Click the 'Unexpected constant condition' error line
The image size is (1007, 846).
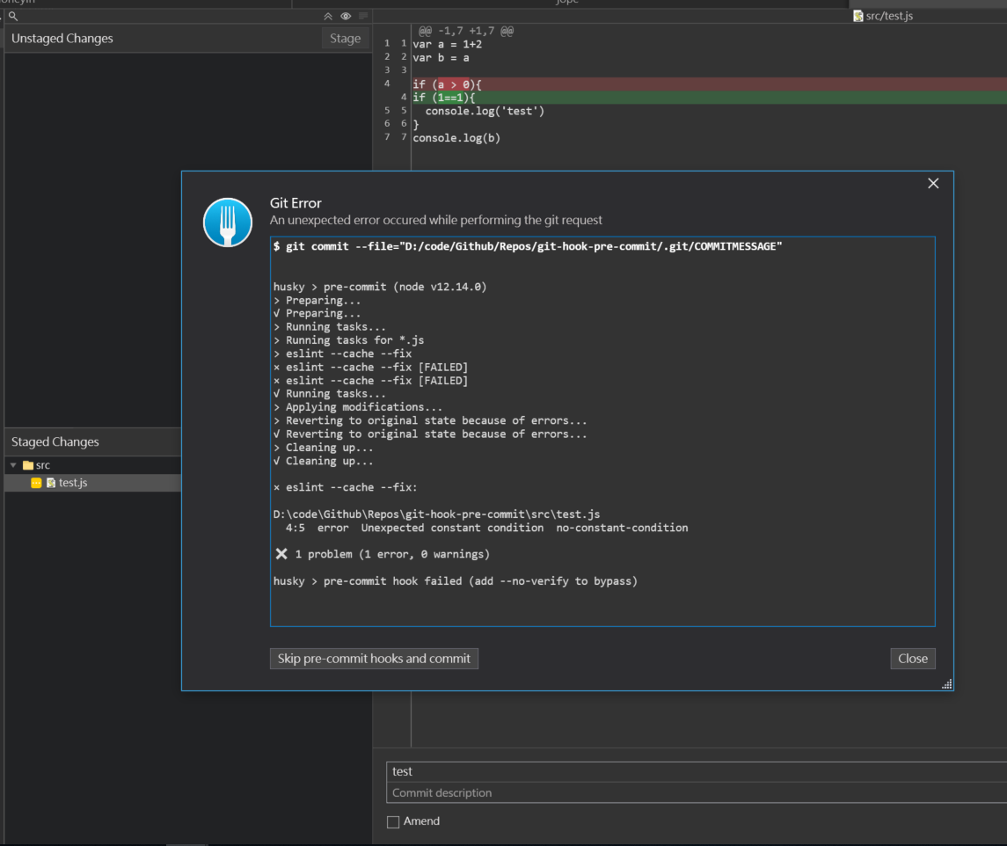click(487, 528)
